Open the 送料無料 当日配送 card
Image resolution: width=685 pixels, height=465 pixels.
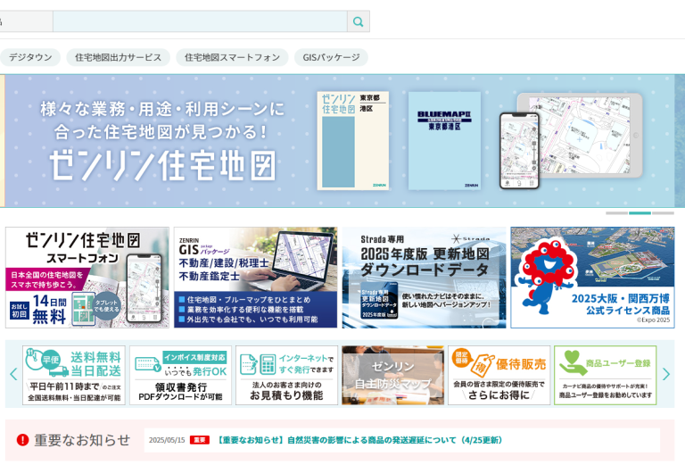[x=74, y=376]
